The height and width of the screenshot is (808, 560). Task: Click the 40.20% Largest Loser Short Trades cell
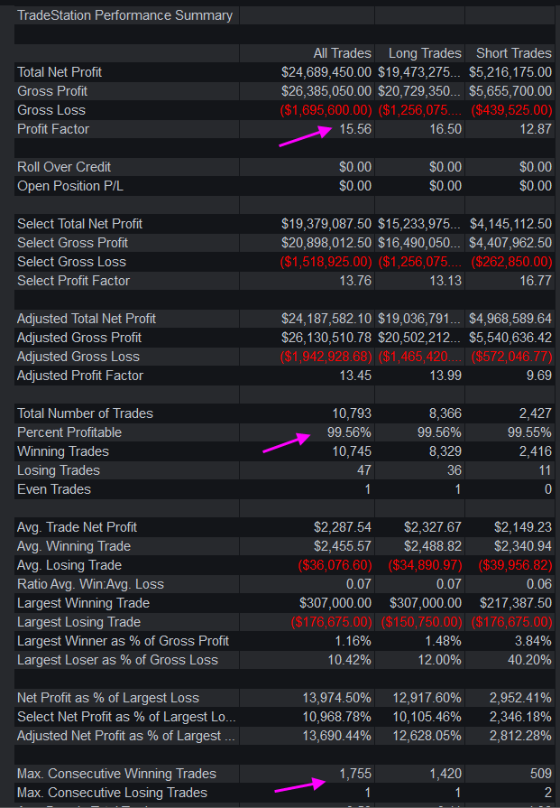click(530, 660)
